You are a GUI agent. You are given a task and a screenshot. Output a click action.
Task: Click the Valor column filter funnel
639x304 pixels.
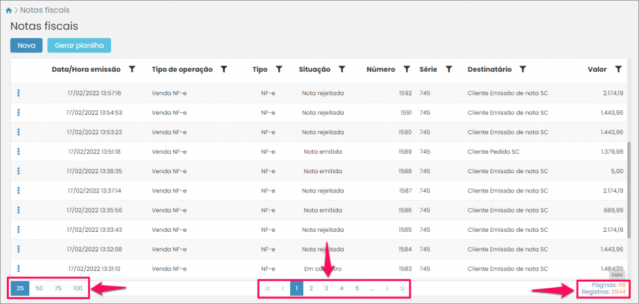(618, 70)
